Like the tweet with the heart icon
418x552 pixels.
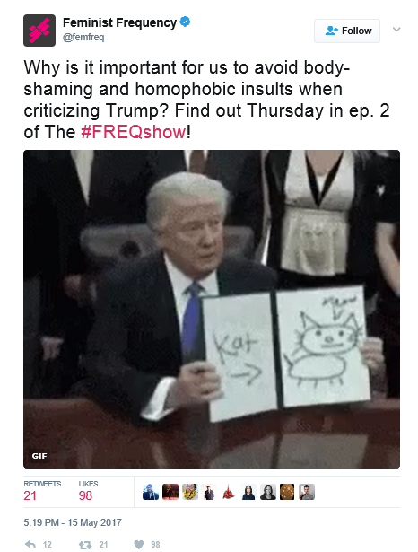[139, 545]
